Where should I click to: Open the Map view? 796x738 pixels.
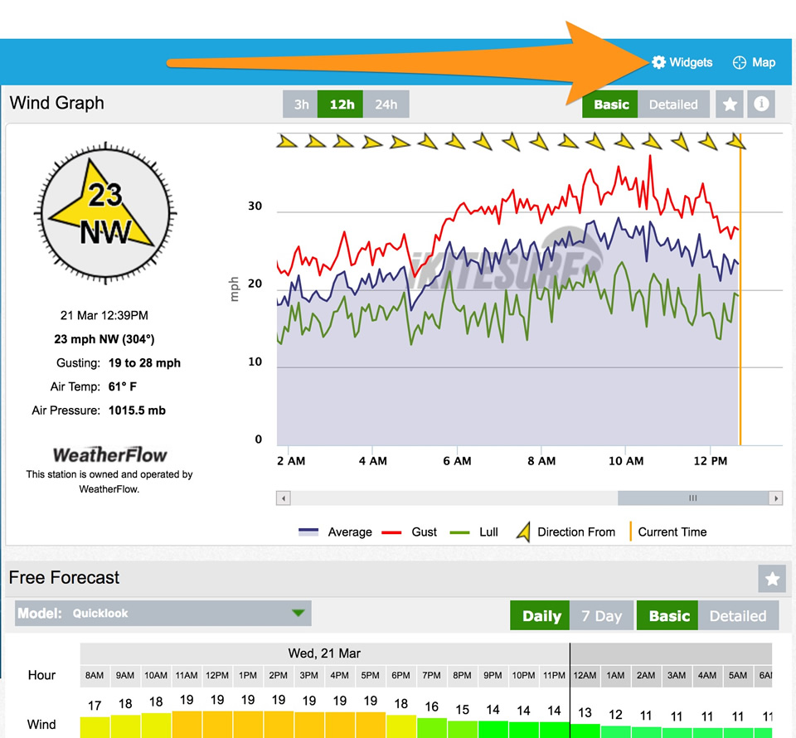point(753,62)
